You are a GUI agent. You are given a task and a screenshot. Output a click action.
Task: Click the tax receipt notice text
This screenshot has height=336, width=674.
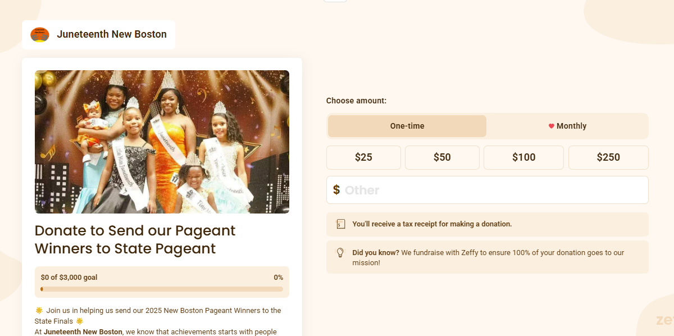(x=432, y=224)
